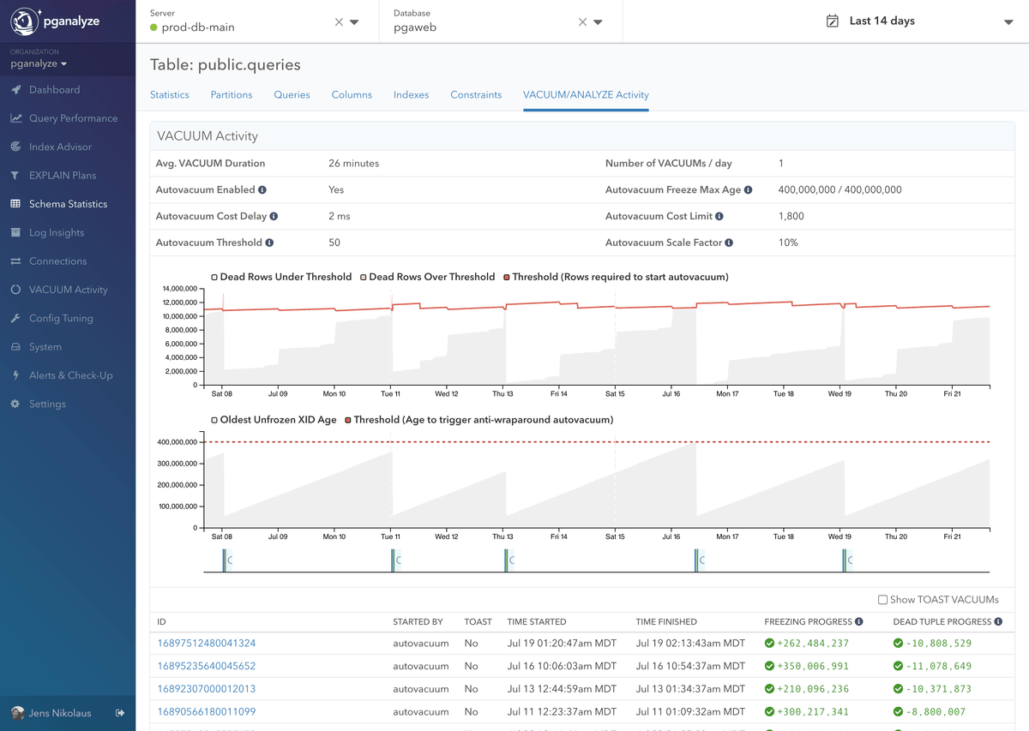Clear the pgaweb database filter with the X
1029x731 pixels.
582,23
